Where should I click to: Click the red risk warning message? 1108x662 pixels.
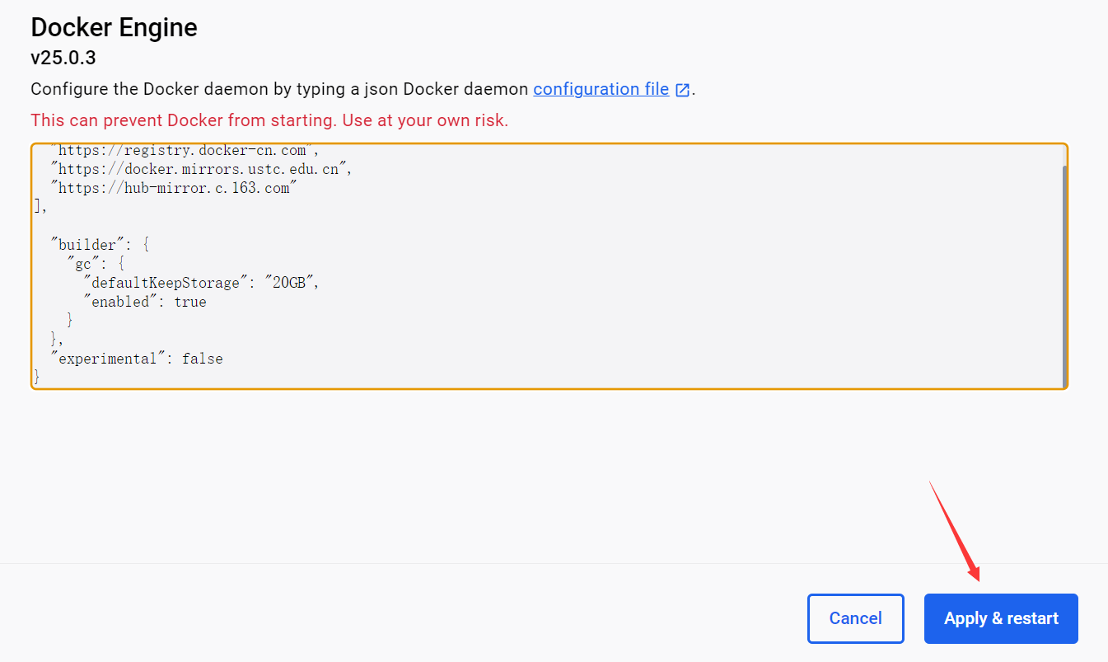pyautogui.click(x=269, y=120)
